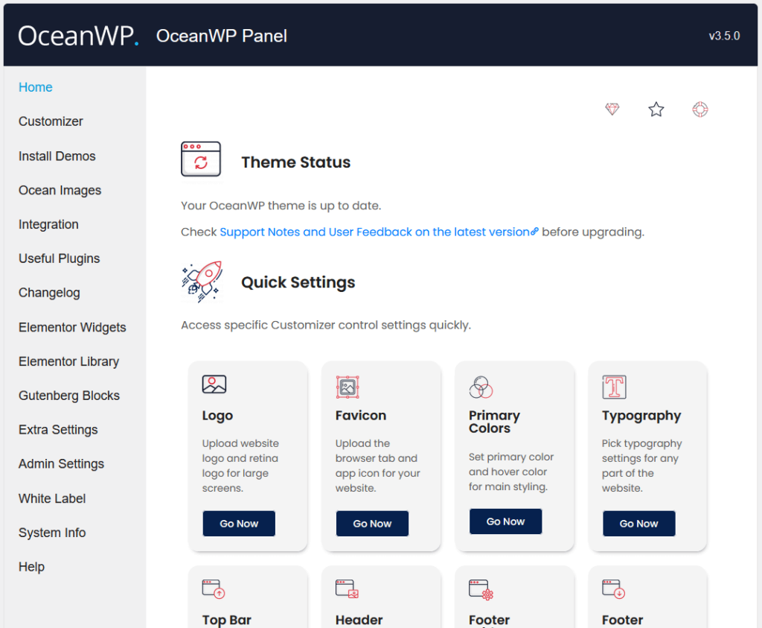
Task: Go to Admin Settings
Action: 61,463
